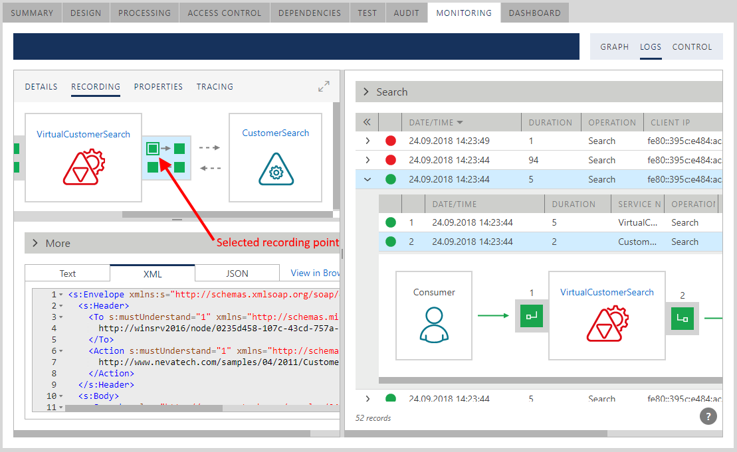
Task: Select recording point 1 green square in trace
Action: (532, 316)
